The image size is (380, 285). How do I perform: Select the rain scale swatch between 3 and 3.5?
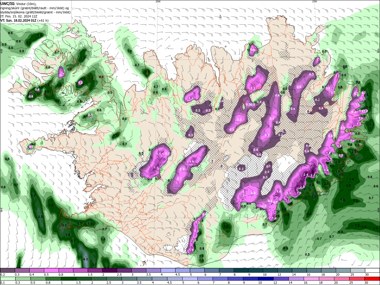point(129,279)
